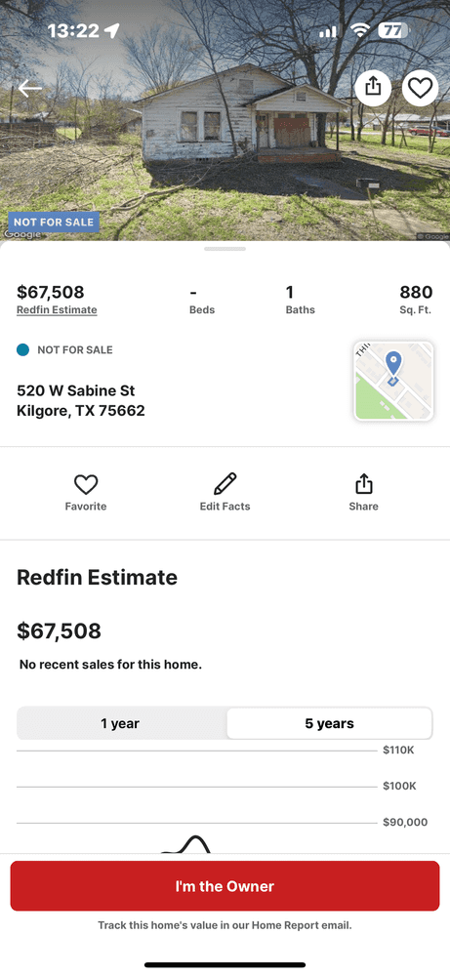Viewport: 450px width, 976px height.
Task: Switch chart to 5 years
Action: [329, 723]
